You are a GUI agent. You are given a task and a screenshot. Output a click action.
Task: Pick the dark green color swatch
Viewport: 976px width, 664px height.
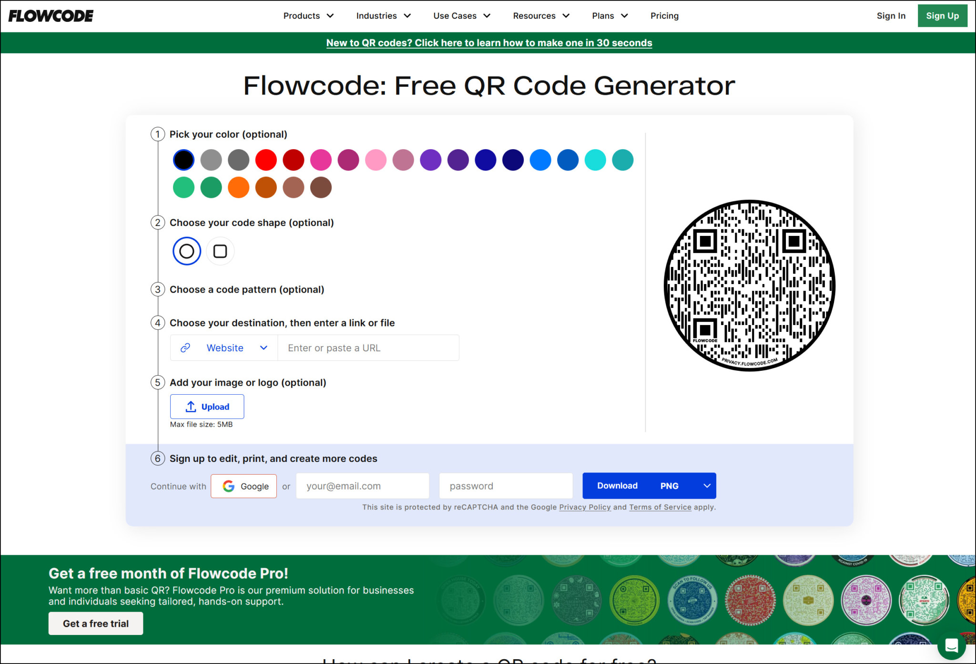[211, 187]
